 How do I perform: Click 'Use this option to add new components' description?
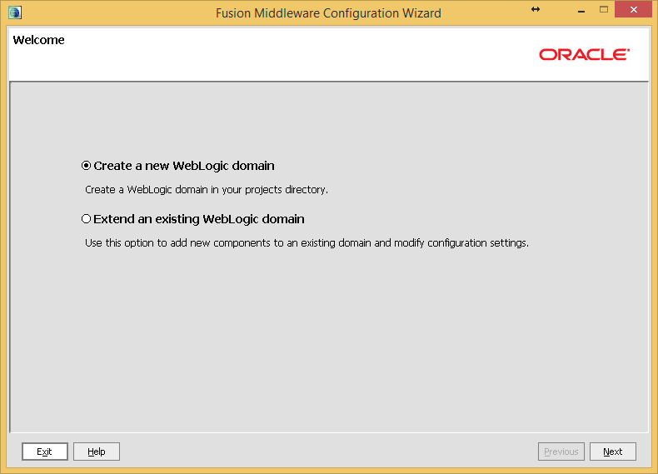[307, 243]
